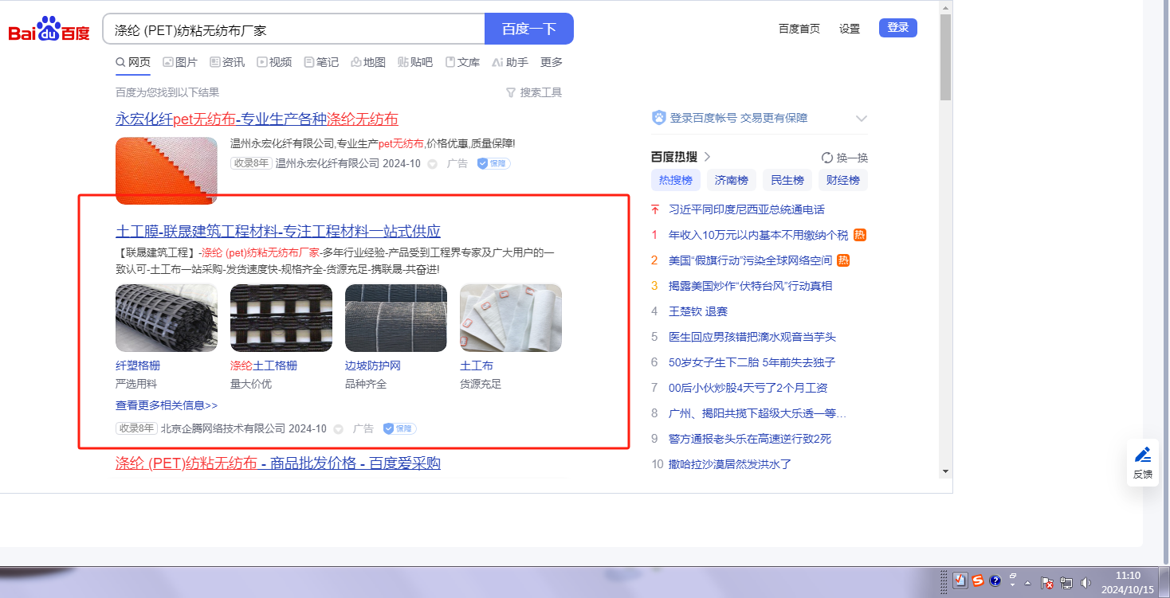Click the 土工布 product image
The width and height of the screenshot is (1170, 598).
pyautogui.click(x=511, y=318)
